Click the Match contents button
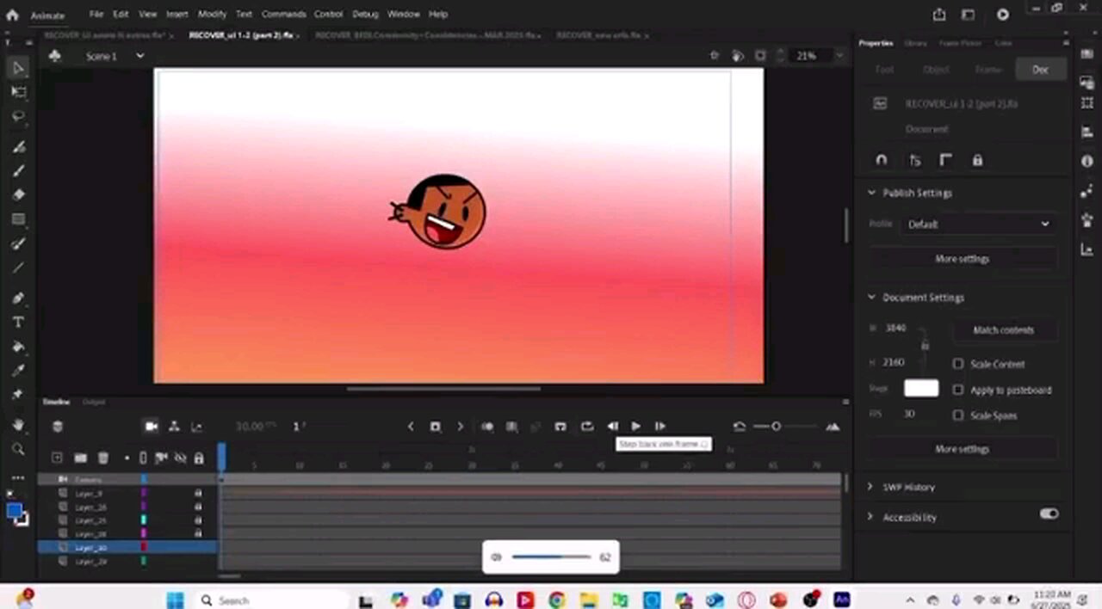This screenshot has width=1102, height=609. point(1003,330)
